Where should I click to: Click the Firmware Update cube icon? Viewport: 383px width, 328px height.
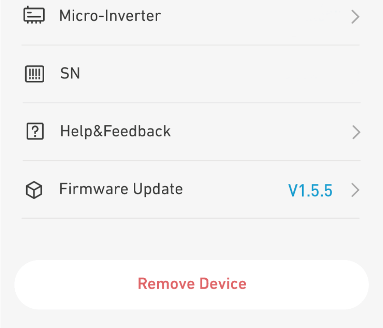[34, 190]
